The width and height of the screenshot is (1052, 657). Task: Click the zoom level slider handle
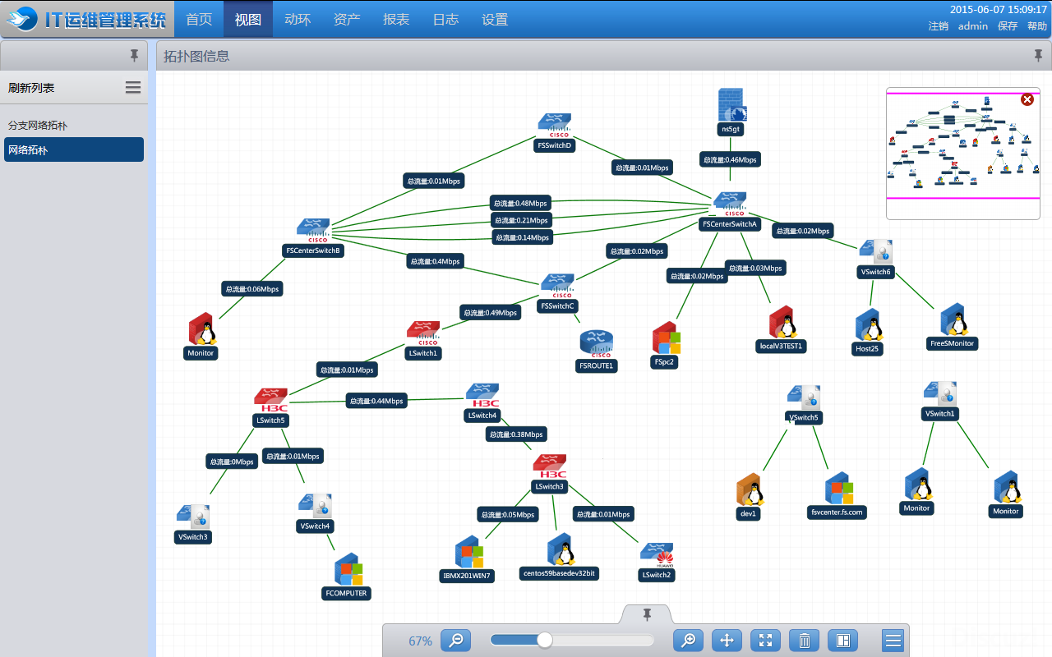point(544,640)
